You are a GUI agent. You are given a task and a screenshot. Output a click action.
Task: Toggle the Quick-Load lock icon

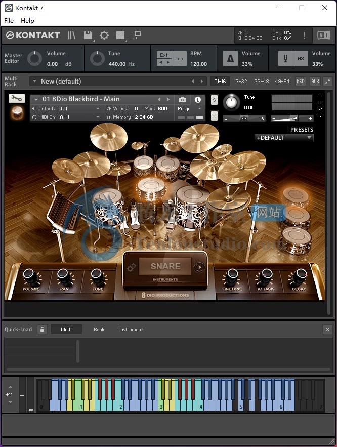click(x=42, y=329)
